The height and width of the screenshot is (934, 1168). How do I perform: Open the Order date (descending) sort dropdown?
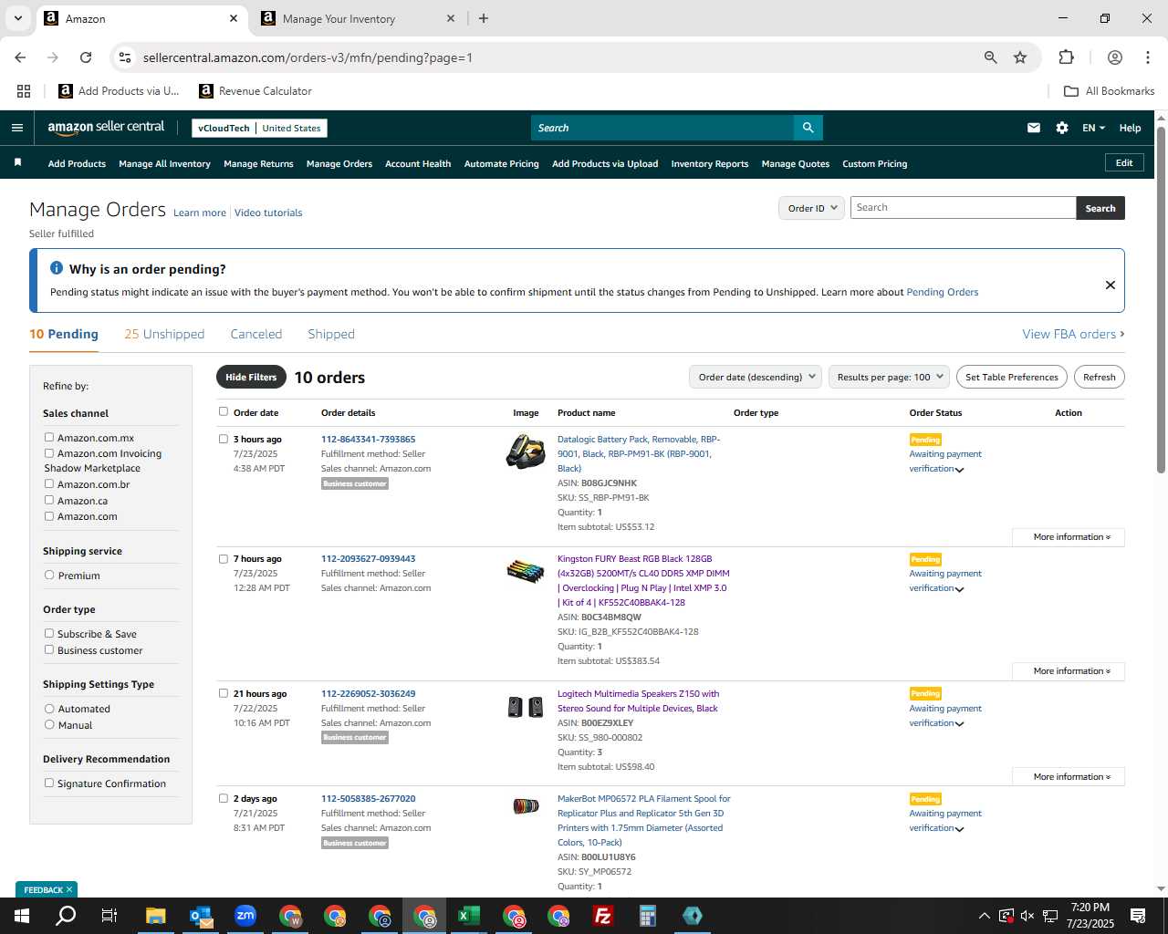tap(756, 377)
